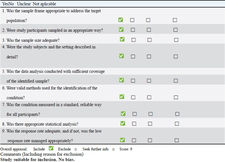Check Unclear for data analysis coverage question
The width and height of the screenshot is (225, 162).
pos(149,81)
